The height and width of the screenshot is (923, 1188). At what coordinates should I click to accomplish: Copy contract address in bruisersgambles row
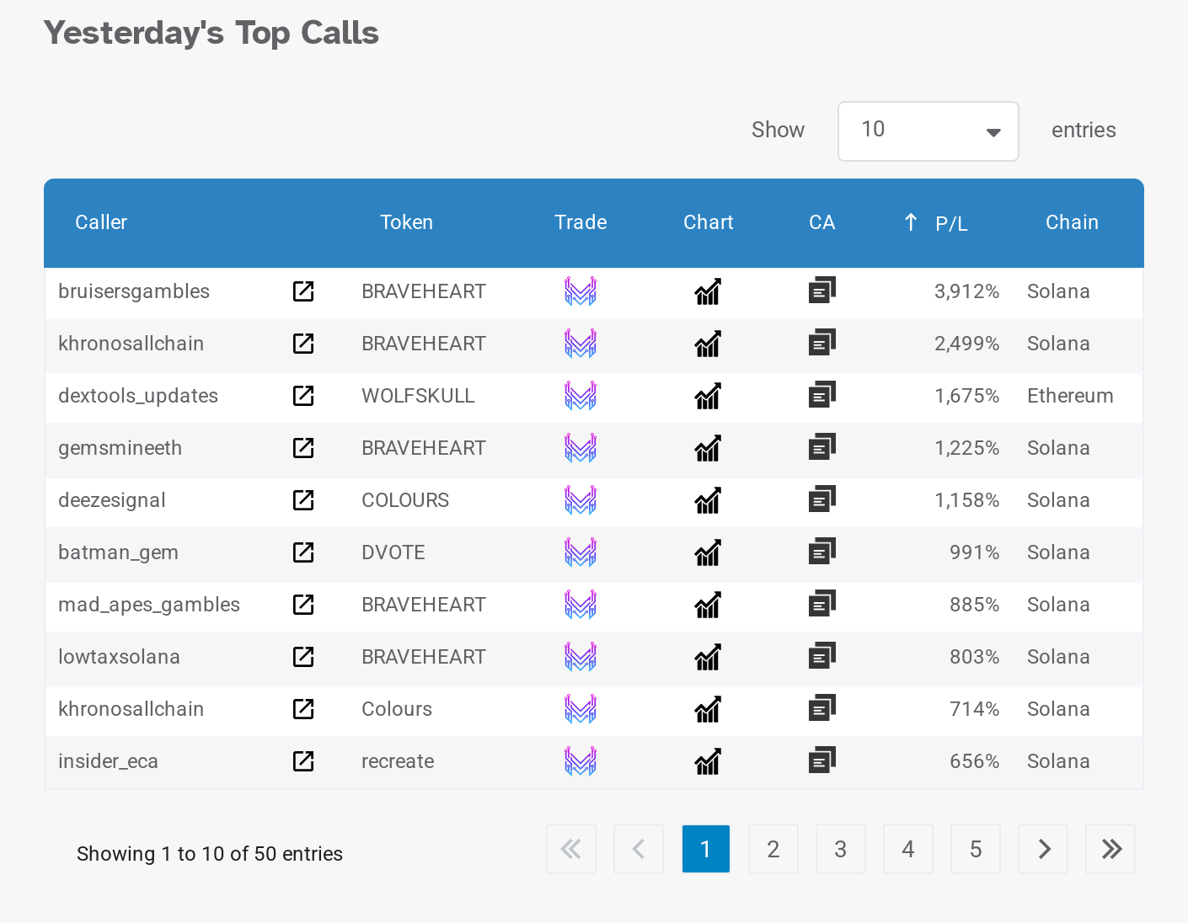pyautogui.click(x=821, y=291)
